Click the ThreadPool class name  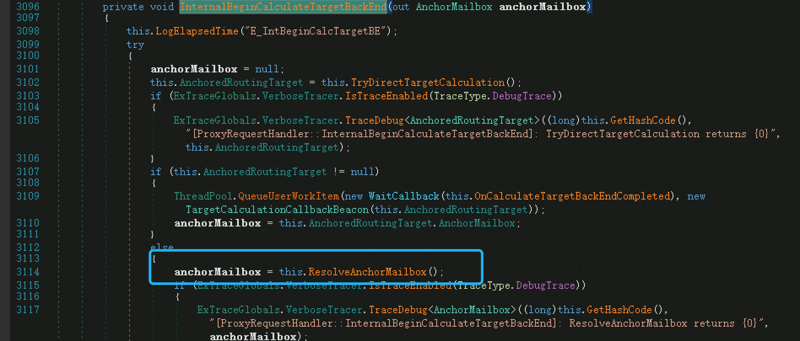(x=203, y=196)
